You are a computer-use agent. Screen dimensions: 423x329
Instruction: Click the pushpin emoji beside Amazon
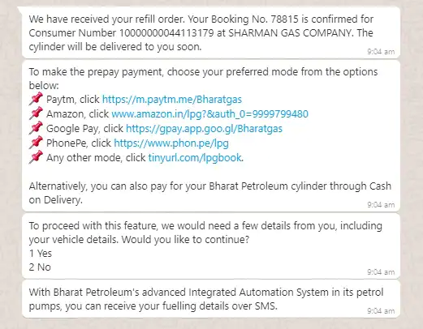pyautogui.click(x=36, y=113)
